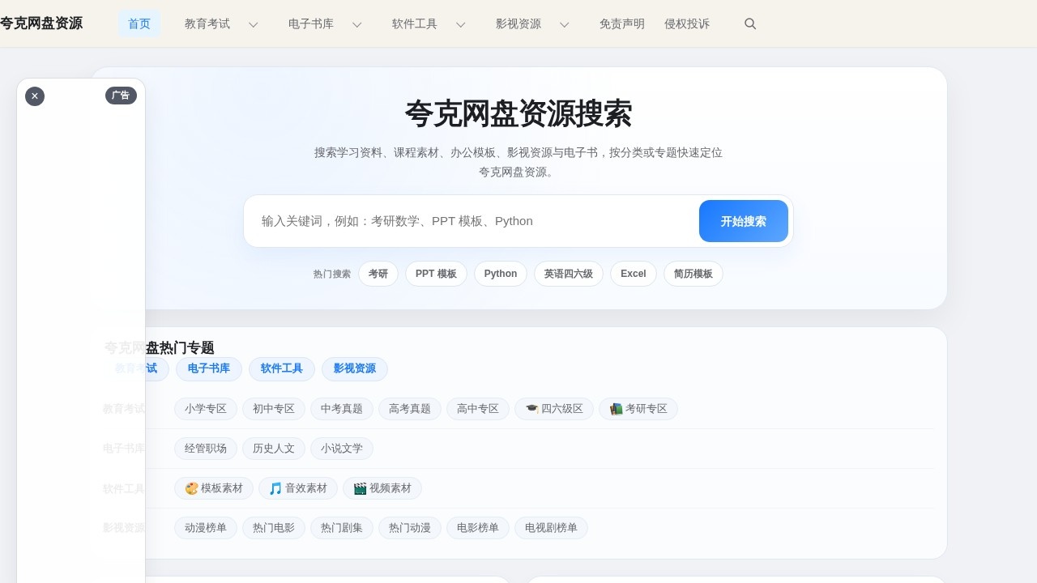Open the 考研专区 books icon chip
The image size is (1037, 583).
click(638, 409)
